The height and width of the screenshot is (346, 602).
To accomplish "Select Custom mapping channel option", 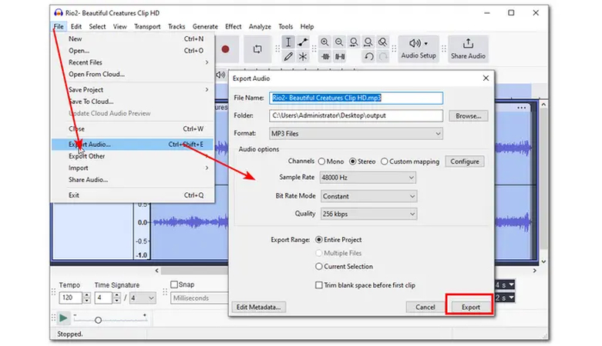I will click(410, 161).
